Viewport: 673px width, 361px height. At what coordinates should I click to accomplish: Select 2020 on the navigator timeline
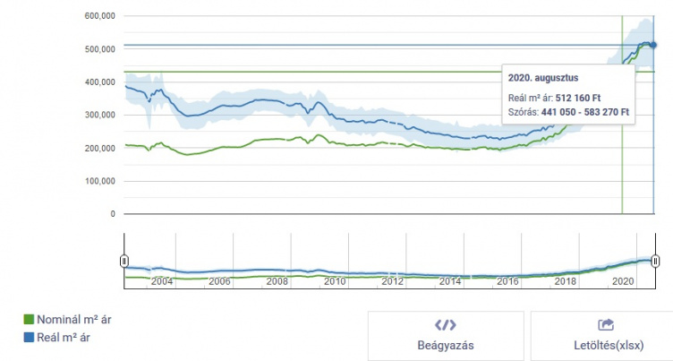[623, 281]
